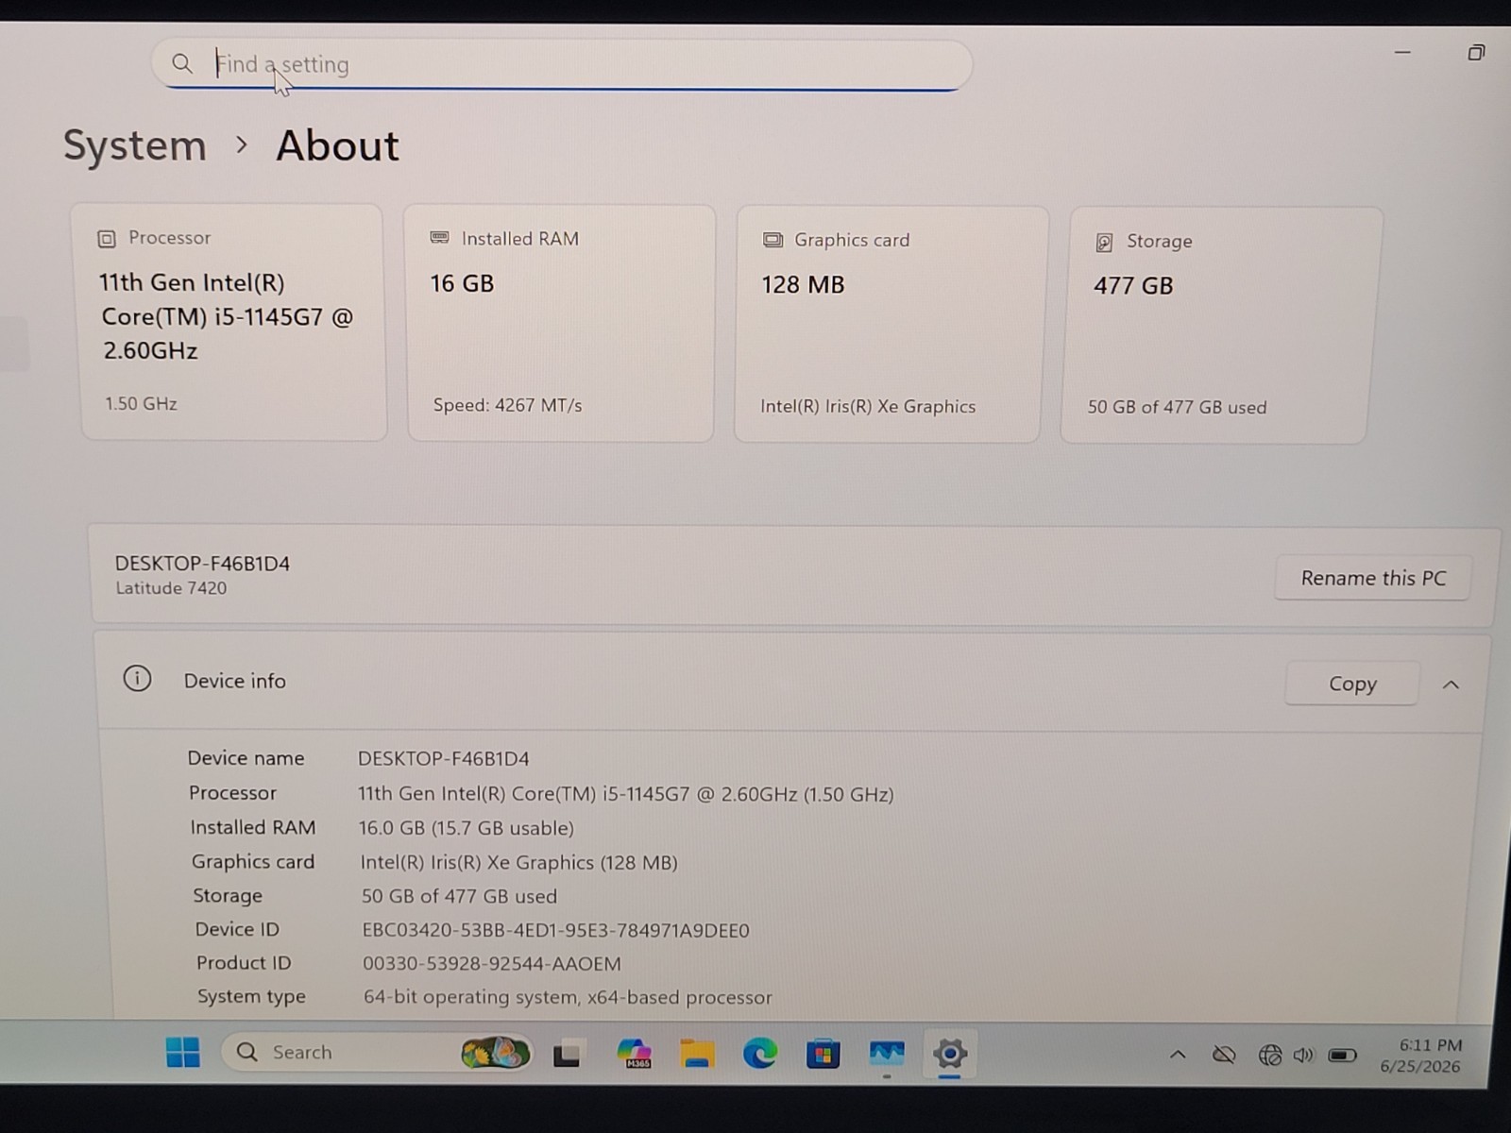Image resolution: width=1511 pixels, height=1133 pixels.
Task: Click the Find a setting search box
Action: [562, 64]
